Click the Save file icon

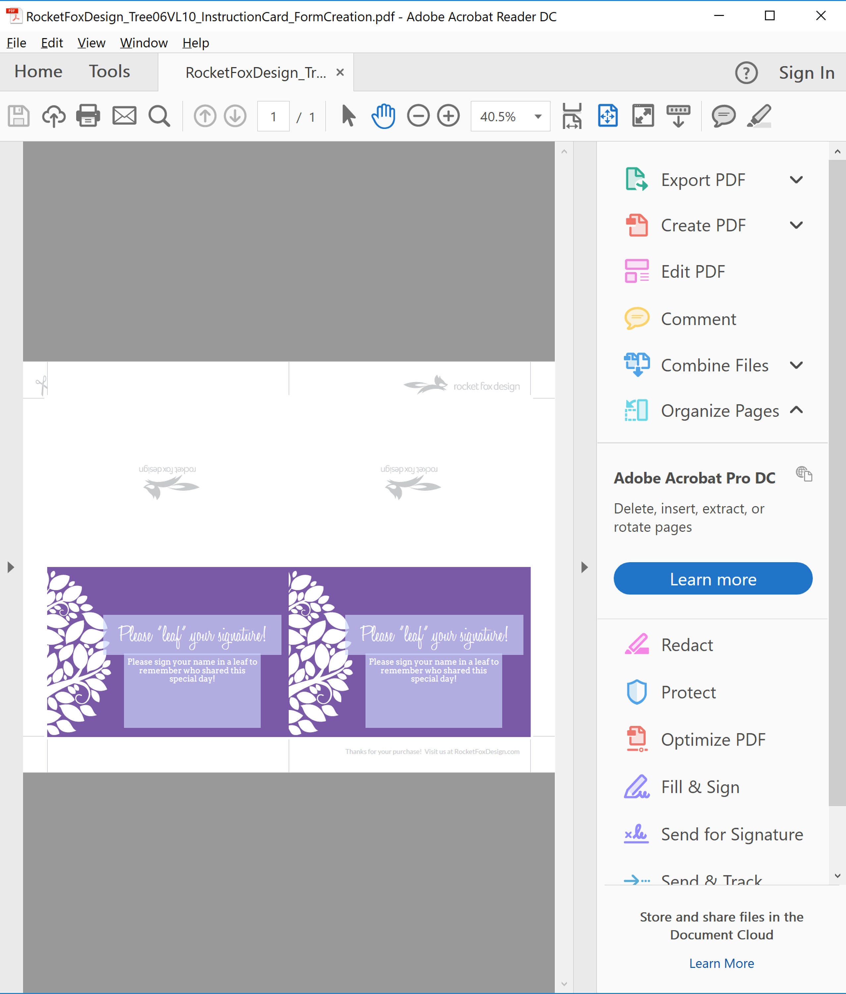coord(19,116)
